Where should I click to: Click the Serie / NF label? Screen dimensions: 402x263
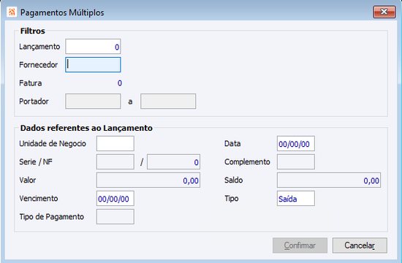(x=36, y=161)
